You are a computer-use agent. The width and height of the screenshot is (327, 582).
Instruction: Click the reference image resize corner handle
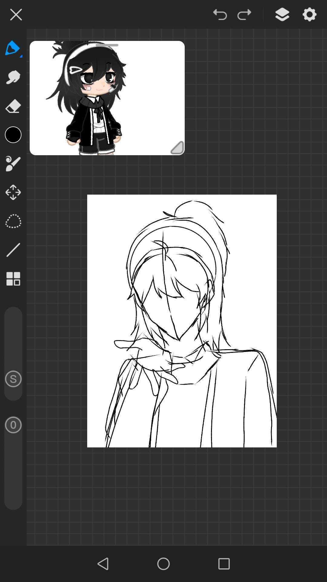click(177, 148)
